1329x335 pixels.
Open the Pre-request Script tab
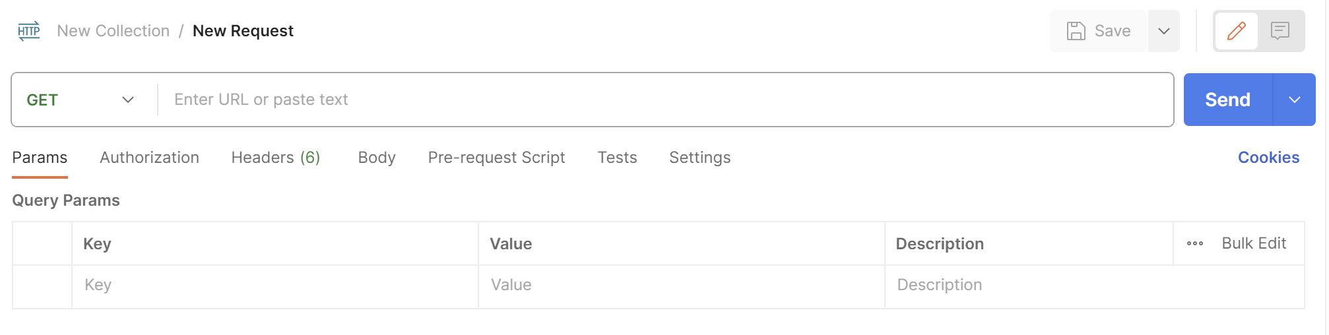pyautogui.click(x=496, y=158)
